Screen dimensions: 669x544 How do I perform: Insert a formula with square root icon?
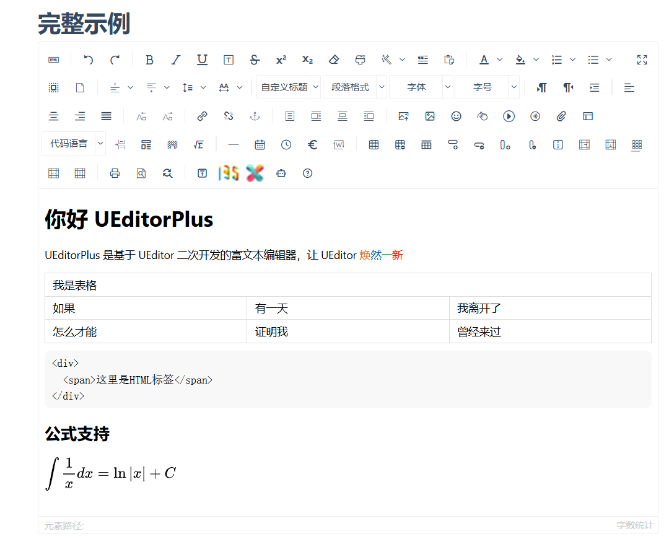click(198, 145)
